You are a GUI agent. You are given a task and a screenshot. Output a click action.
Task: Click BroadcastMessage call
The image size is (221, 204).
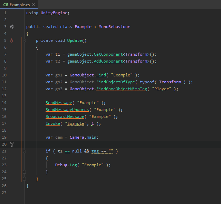65,117
